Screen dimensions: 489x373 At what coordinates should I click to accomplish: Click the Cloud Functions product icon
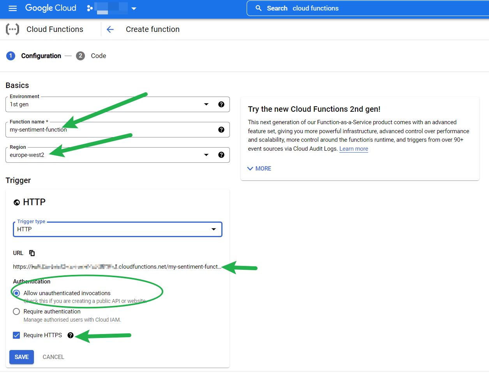[x=12, y=29]
